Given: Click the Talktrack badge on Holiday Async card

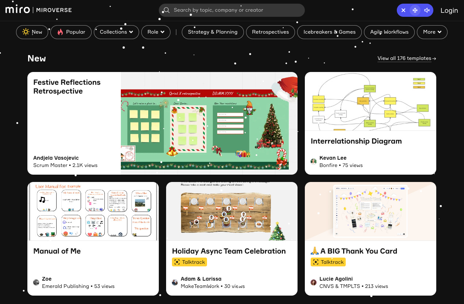Looking at the screenshot, I should [x=189, y=262].
